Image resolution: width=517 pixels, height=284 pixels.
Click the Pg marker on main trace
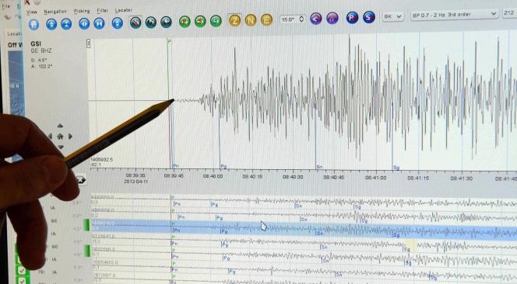[x=223, y=167]
